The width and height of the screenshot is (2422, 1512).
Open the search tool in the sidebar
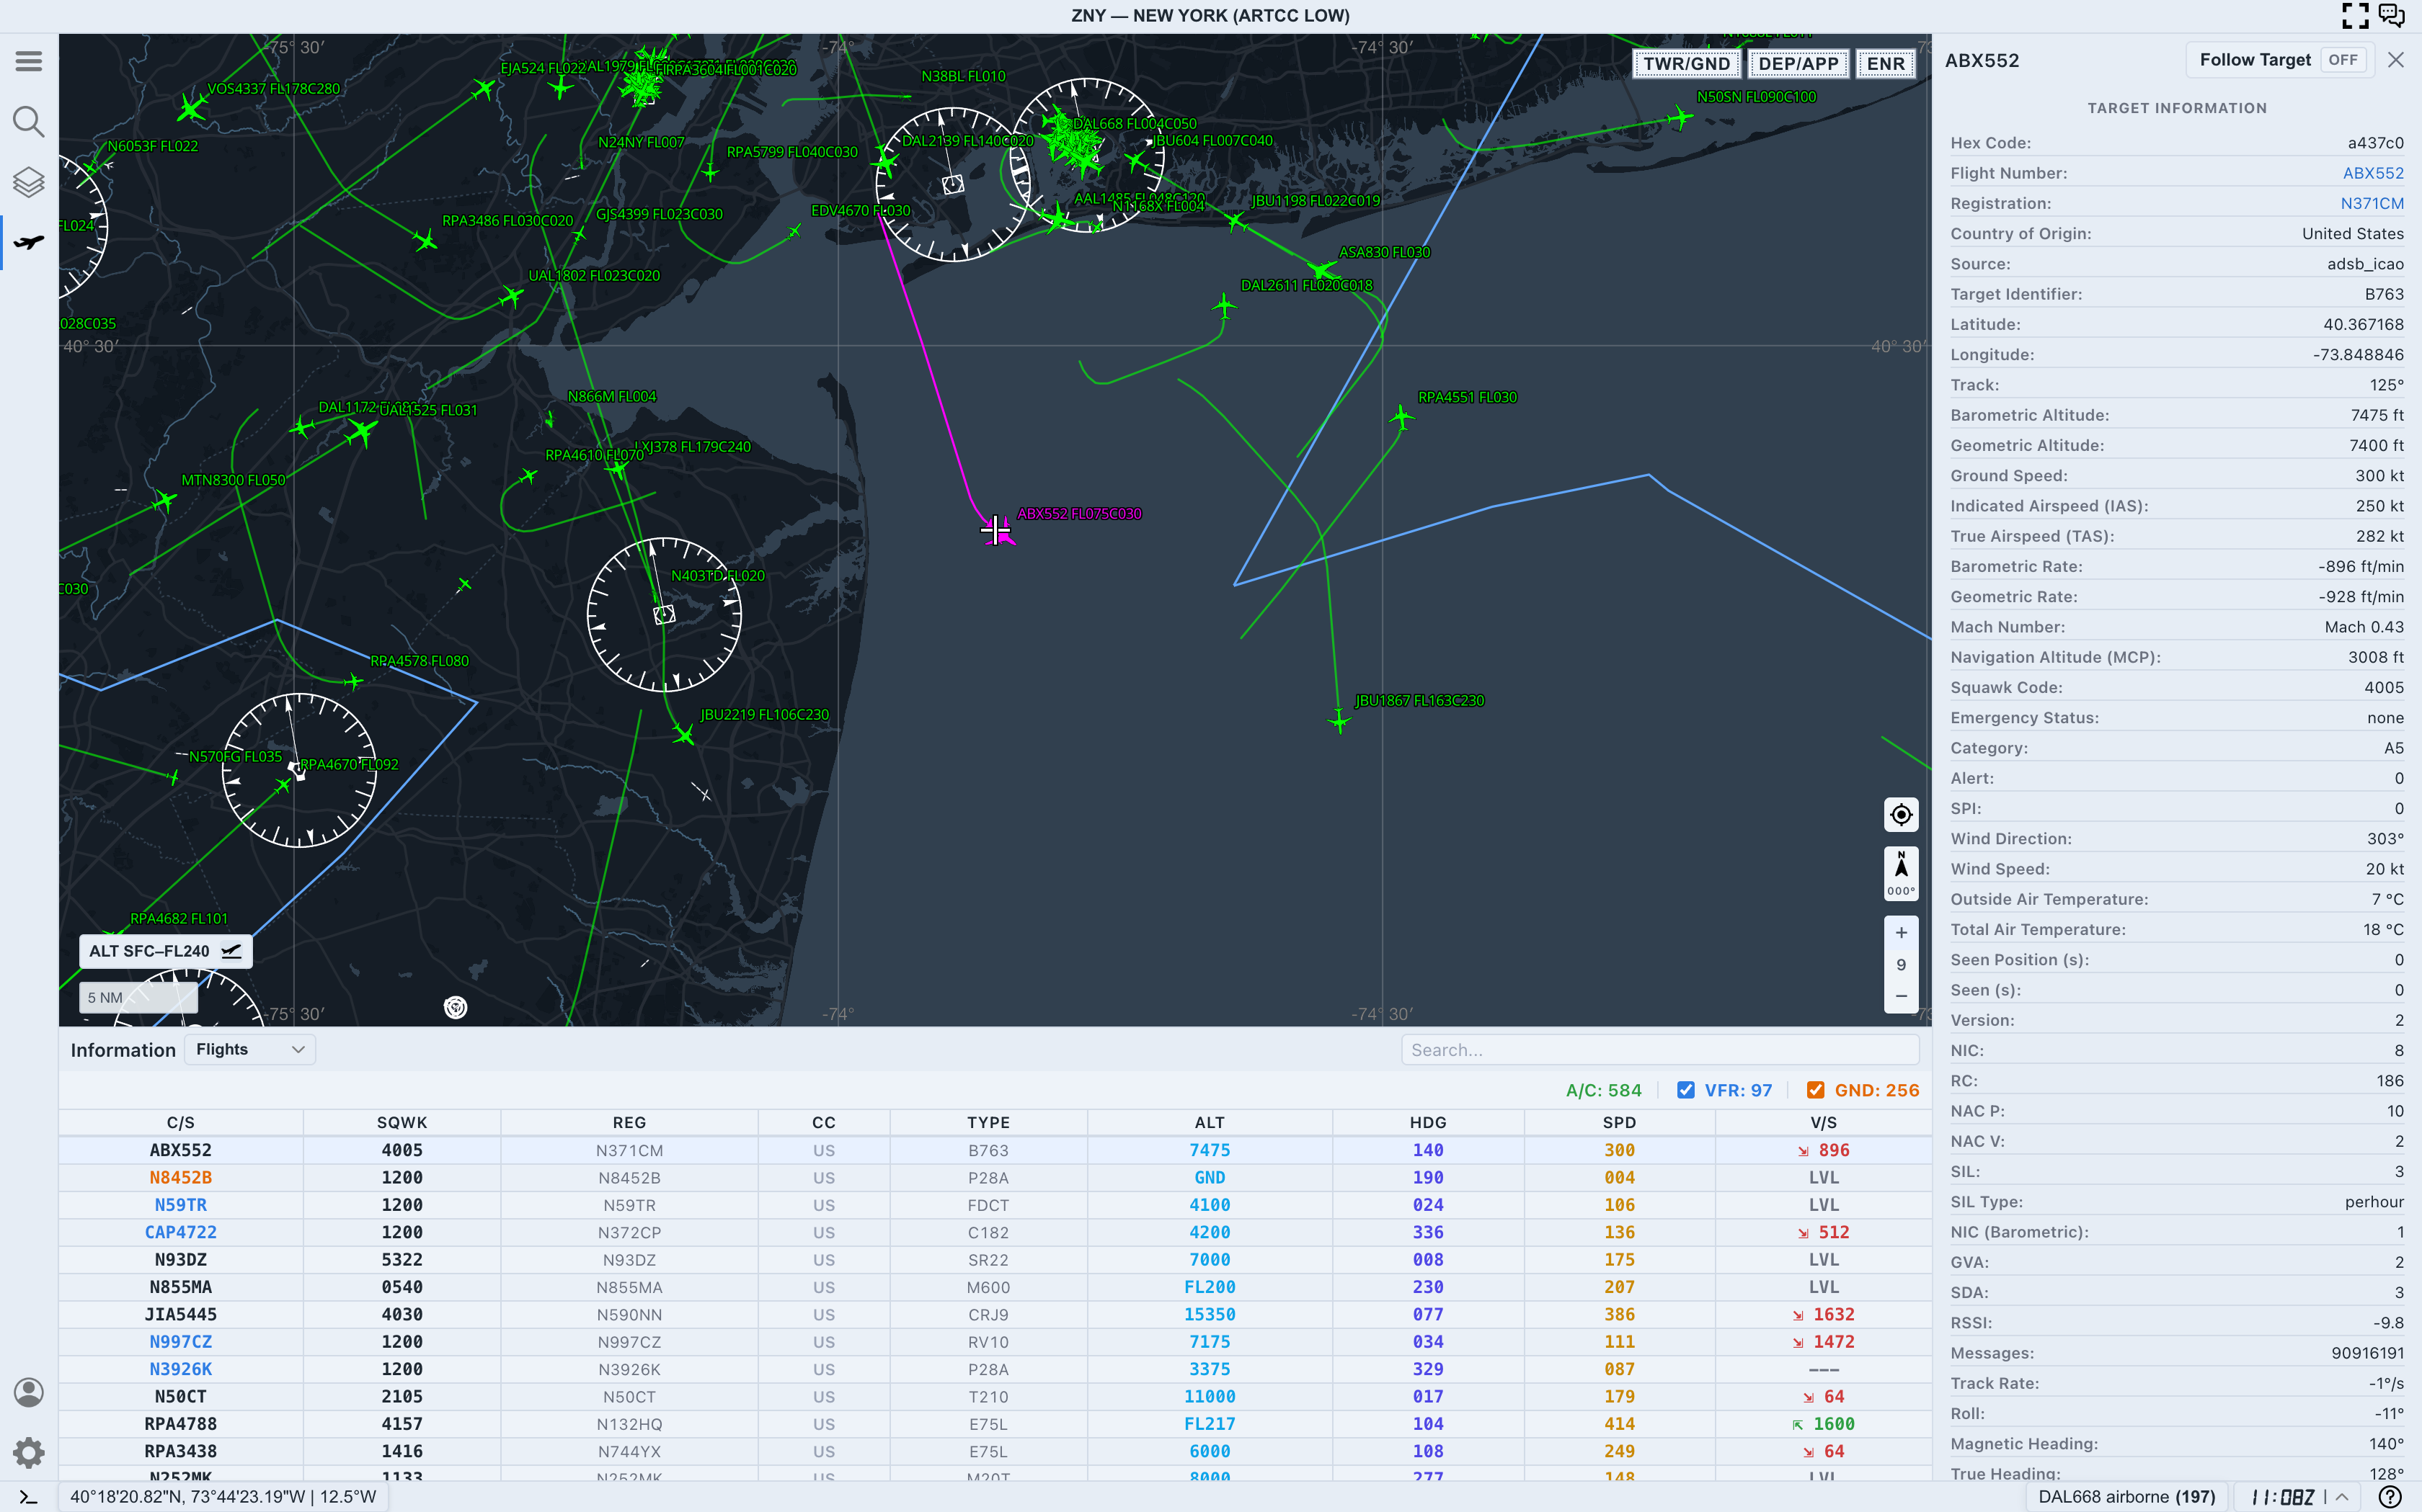click(28, 122)
